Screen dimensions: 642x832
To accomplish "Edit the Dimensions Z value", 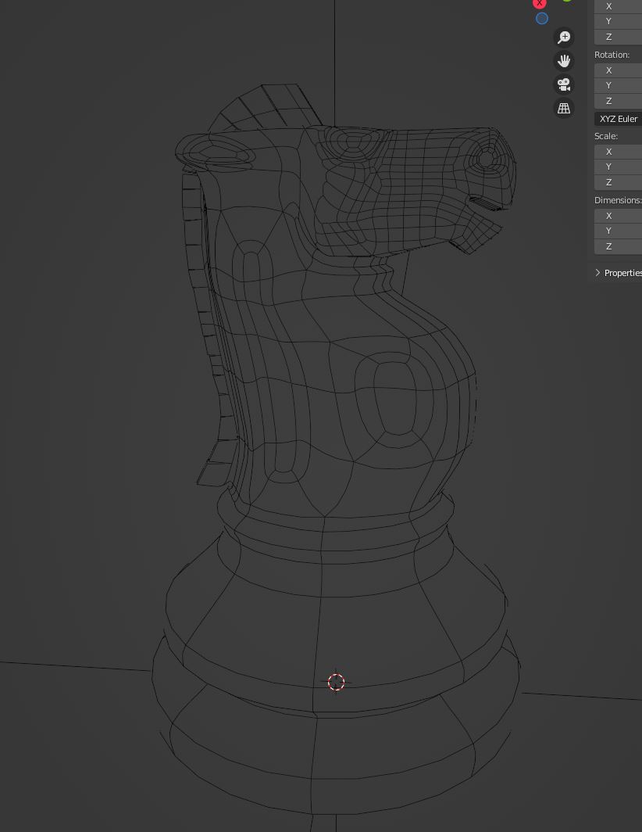I will click(618, 246).
